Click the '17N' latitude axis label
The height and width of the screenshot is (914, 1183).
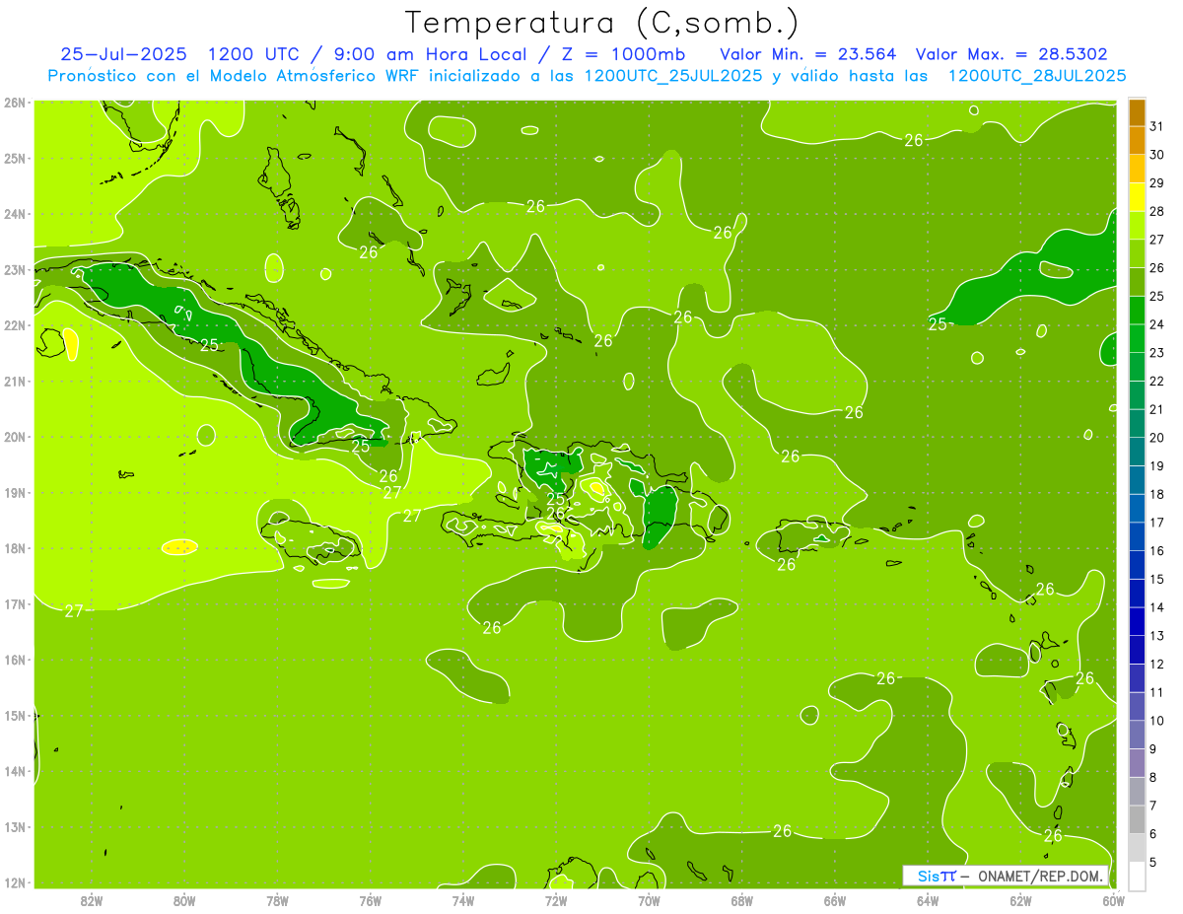(x=14, y=603)
